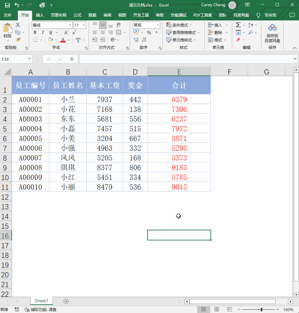Increase decimal places icon
The width and height of the screenshot is (299, 313).
click(136, 40)
